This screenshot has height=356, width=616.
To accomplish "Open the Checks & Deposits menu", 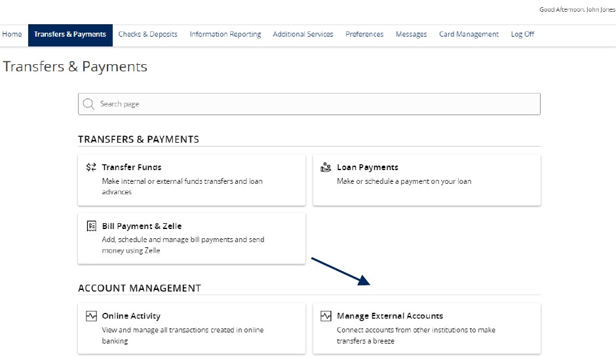I will pyautogui.click(x=147, y=35).
